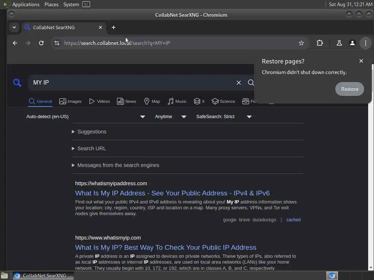This screenshot has width=374, height=280.
Task: Dismiss the Restore pages popup
Action: [361, 61]
